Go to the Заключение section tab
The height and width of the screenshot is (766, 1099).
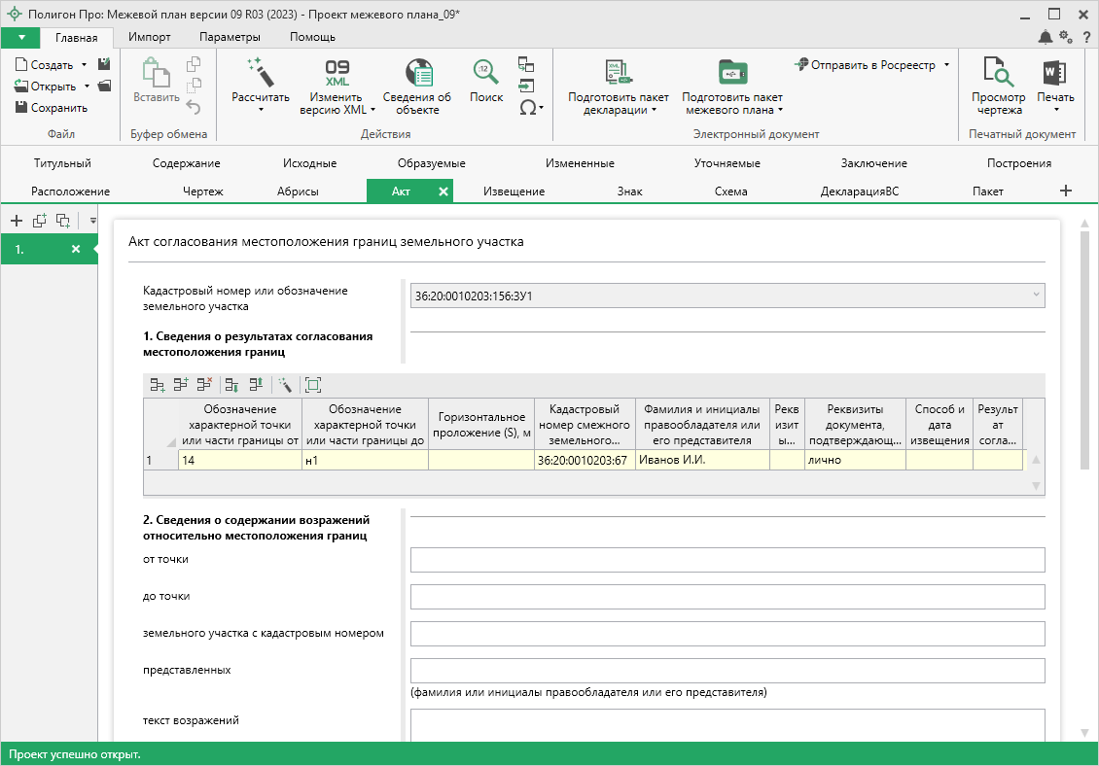coord(873,163)
